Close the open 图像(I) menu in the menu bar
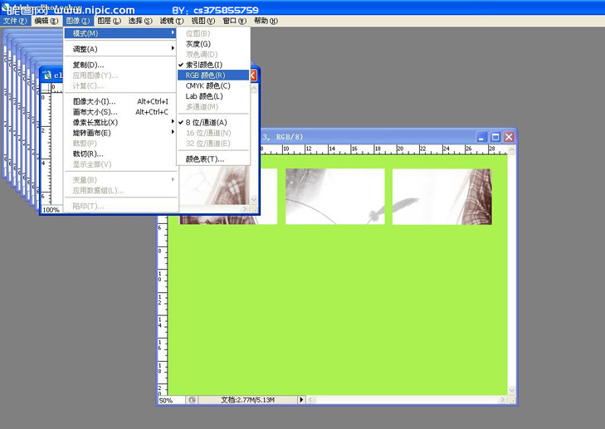 point(78,21)
